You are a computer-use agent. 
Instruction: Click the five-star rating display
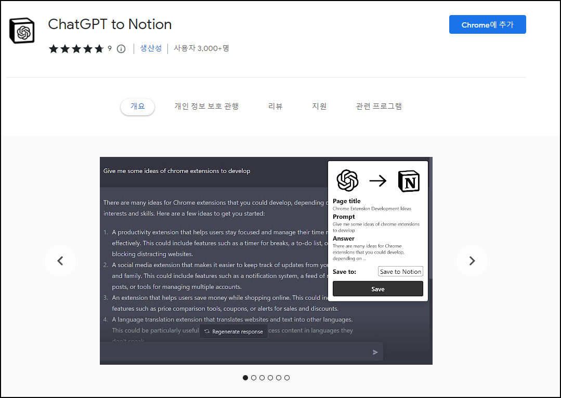point(76,49)
